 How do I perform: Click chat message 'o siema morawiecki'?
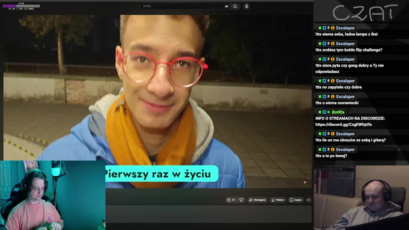click(337, 103)
